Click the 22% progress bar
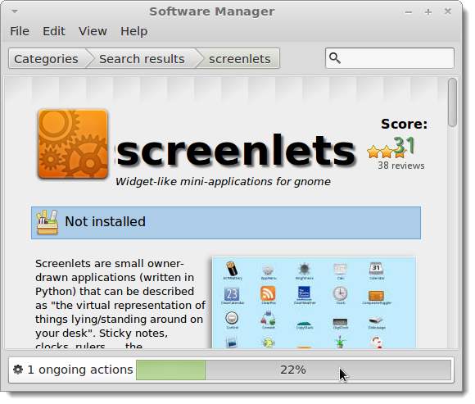This screenshot has height=404, width=475. (x=293, y=370)
